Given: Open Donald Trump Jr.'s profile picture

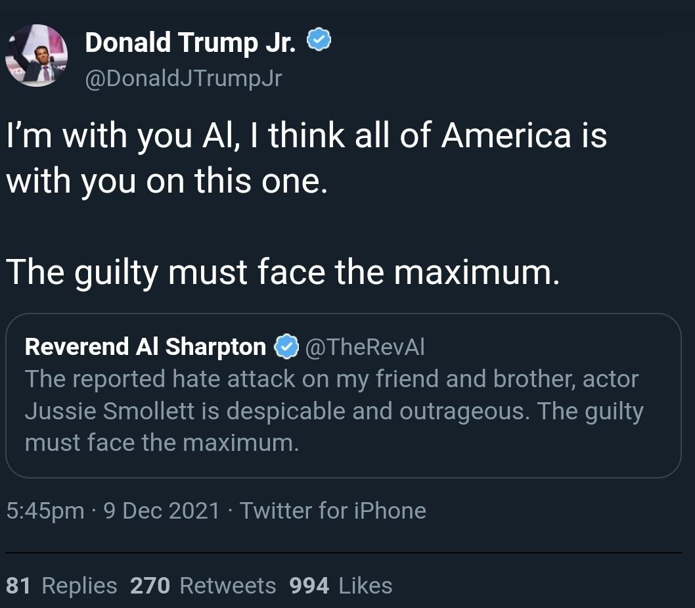Looking at the screenshot, I should tap(37, 57).
